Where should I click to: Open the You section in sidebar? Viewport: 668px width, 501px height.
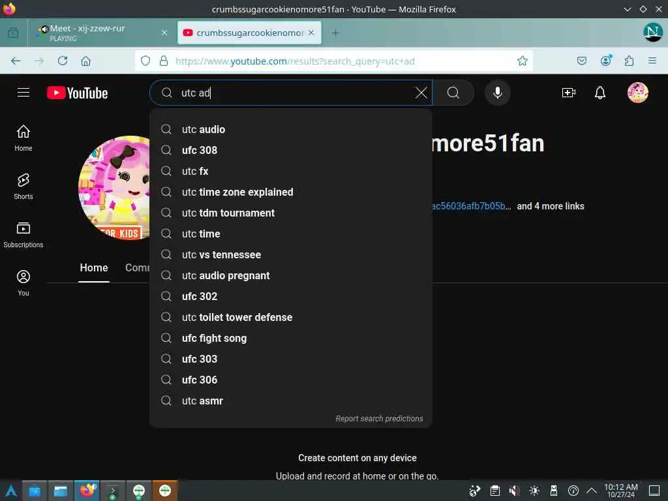click(23, 283)
